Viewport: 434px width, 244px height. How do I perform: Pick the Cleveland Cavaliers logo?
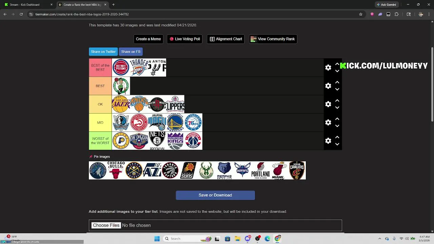[297, 170]
